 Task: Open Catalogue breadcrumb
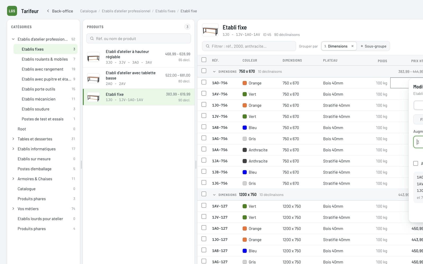88,11
